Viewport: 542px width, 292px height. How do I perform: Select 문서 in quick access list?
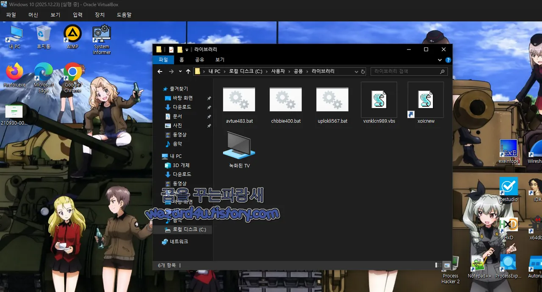177,116
